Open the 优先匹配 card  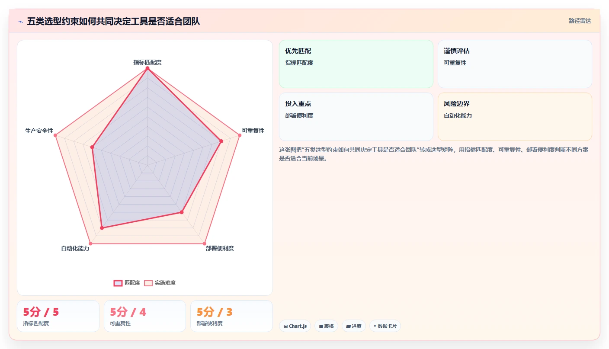click(x=356, y=64)
